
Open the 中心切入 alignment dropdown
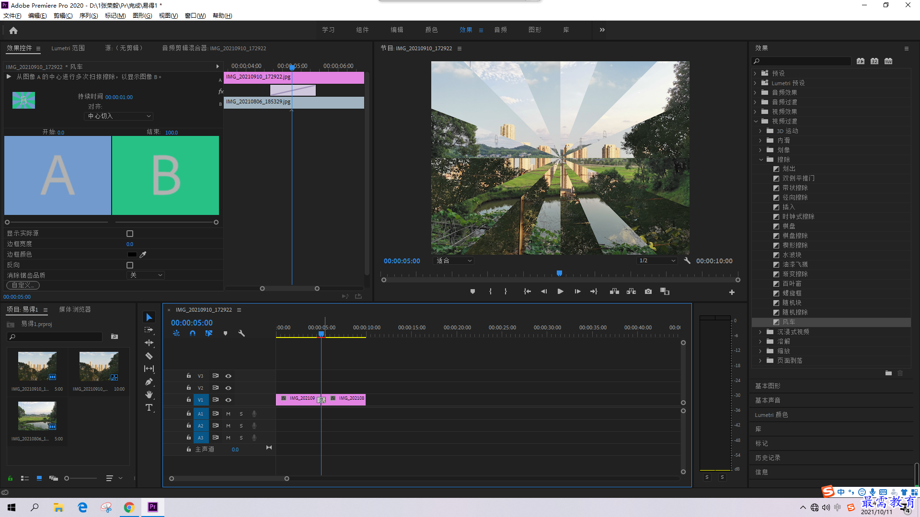pos(119,116)
